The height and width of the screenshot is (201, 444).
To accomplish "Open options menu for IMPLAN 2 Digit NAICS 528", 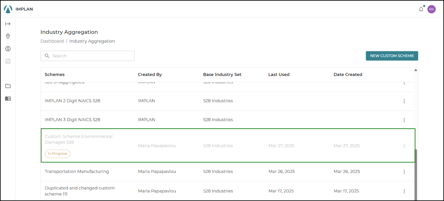I will tap(404, 101).
